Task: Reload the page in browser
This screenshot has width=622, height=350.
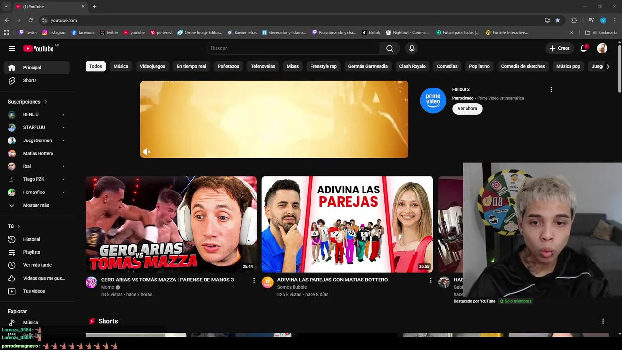Action: click(x=30, y=20)
